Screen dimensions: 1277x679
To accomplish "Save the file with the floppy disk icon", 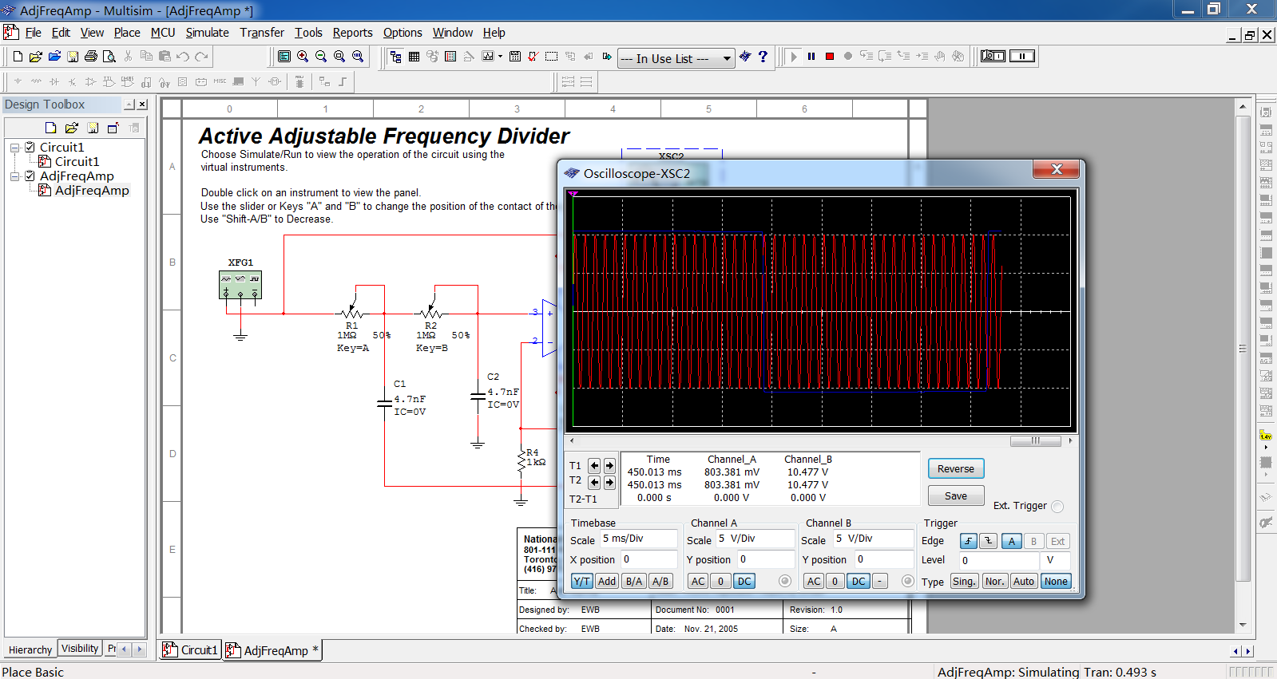I will [x=73, y=57].
